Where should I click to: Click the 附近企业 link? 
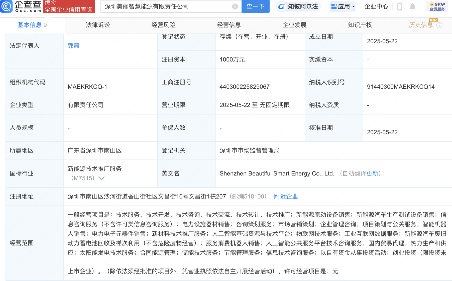pos(286,196)
